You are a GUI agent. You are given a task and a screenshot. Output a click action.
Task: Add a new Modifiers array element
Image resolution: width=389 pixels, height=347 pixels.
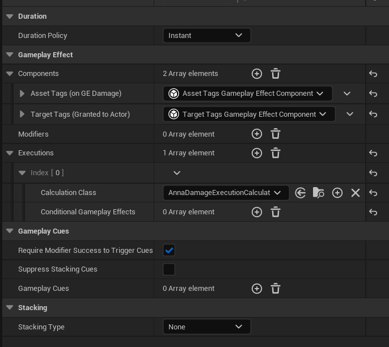[257, 134]
